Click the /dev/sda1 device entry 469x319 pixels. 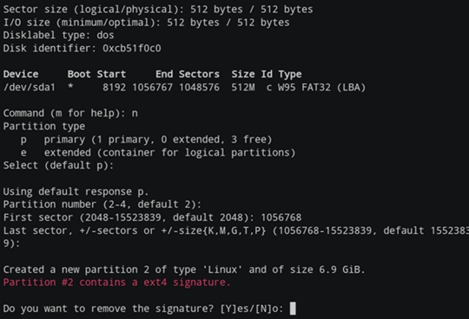[x=30, y=88]
